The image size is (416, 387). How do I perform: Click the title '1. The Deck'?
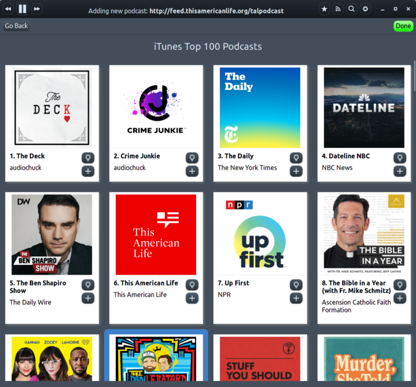click(27, 156)
